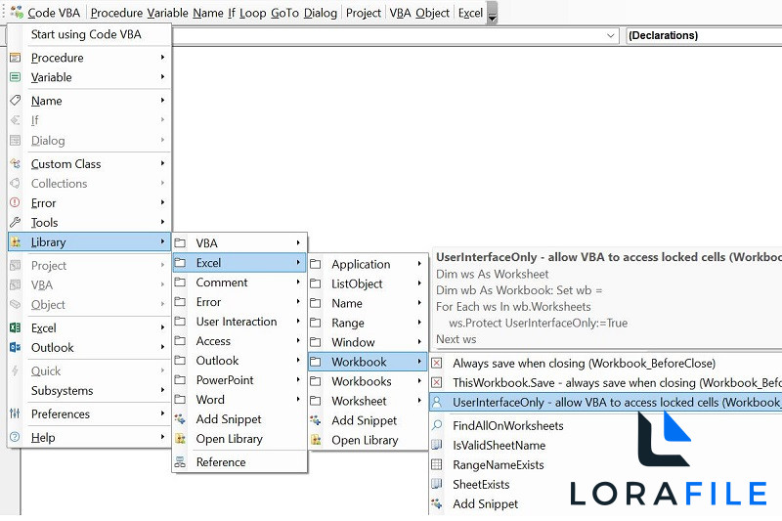
Task: Select Start using Code VBA
Action: pyautogui.click(x=86, y=34)
